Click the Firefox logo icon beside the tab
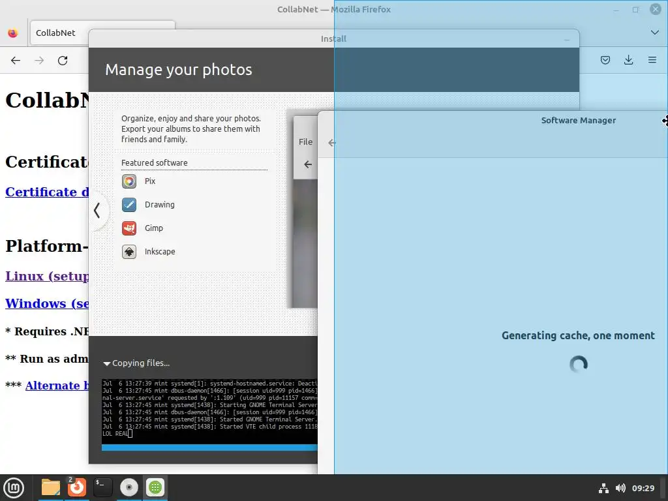This screenshot has height=501, width=668. tap(13, 33)
